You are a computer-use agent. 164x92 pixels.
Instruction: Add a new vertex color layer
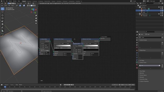tap(162, 65)
